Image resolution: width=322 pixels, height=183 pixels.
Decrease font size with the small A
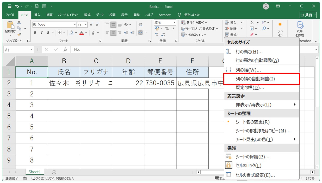[97, 25]
